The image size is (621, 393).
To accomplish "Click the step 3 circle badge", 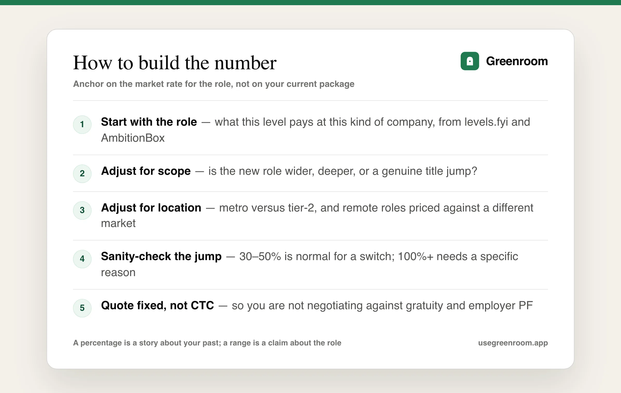I will click(x=82, y=210).
